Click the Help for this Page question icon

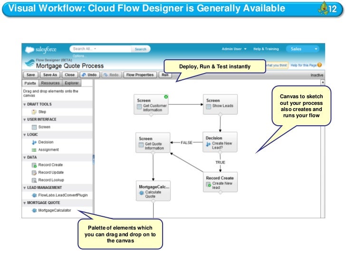pyautogui.click(x=319, y=65)
